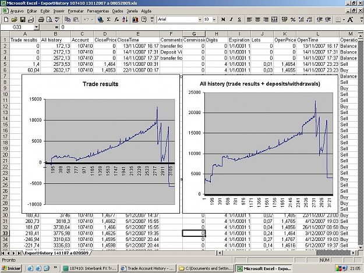The width and height of the screenshot is (364, 273).
Task: Decrease decimal places
Action: pyautogui.click(x=309, y=20)
